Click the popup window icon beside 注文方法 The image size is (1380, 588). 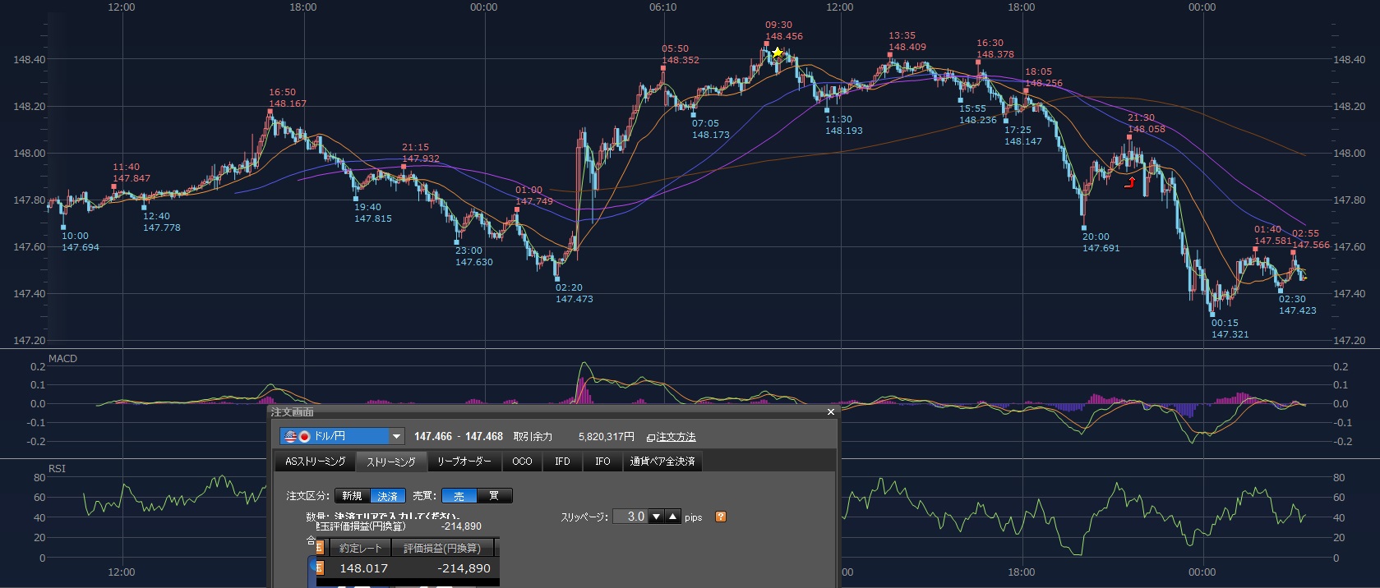pos(651,438)
